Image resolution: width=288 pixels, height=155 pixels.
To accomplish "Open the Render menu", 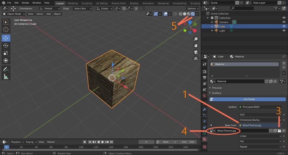I will [x=25, y=3].
